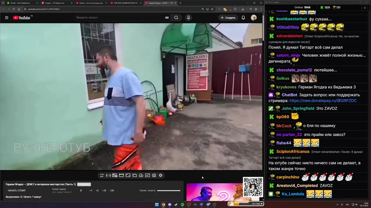Add +10 minutes to split
Image resolution: width=371 pixels, height=208 pixels.
(x=104, y=191)
